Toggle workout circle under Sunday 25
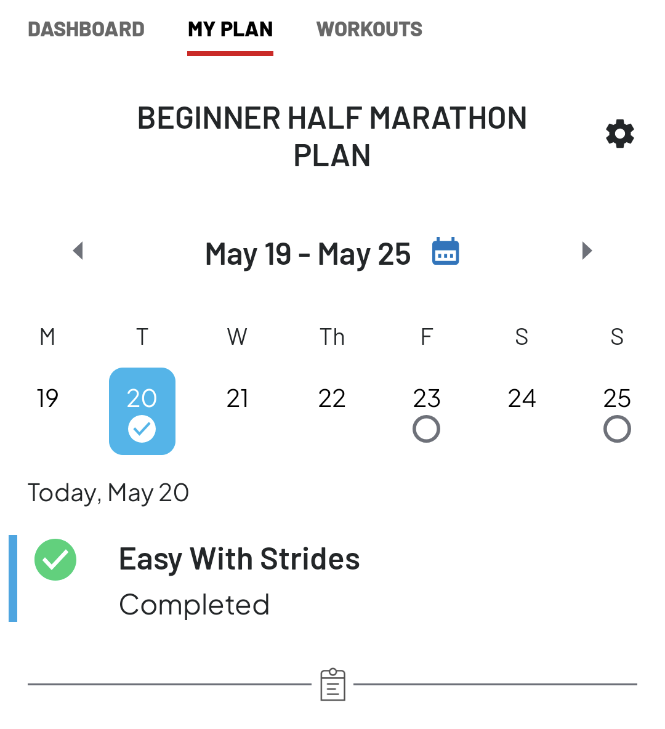The width and height of the screenshot is (665, 729). coord(617,429)
